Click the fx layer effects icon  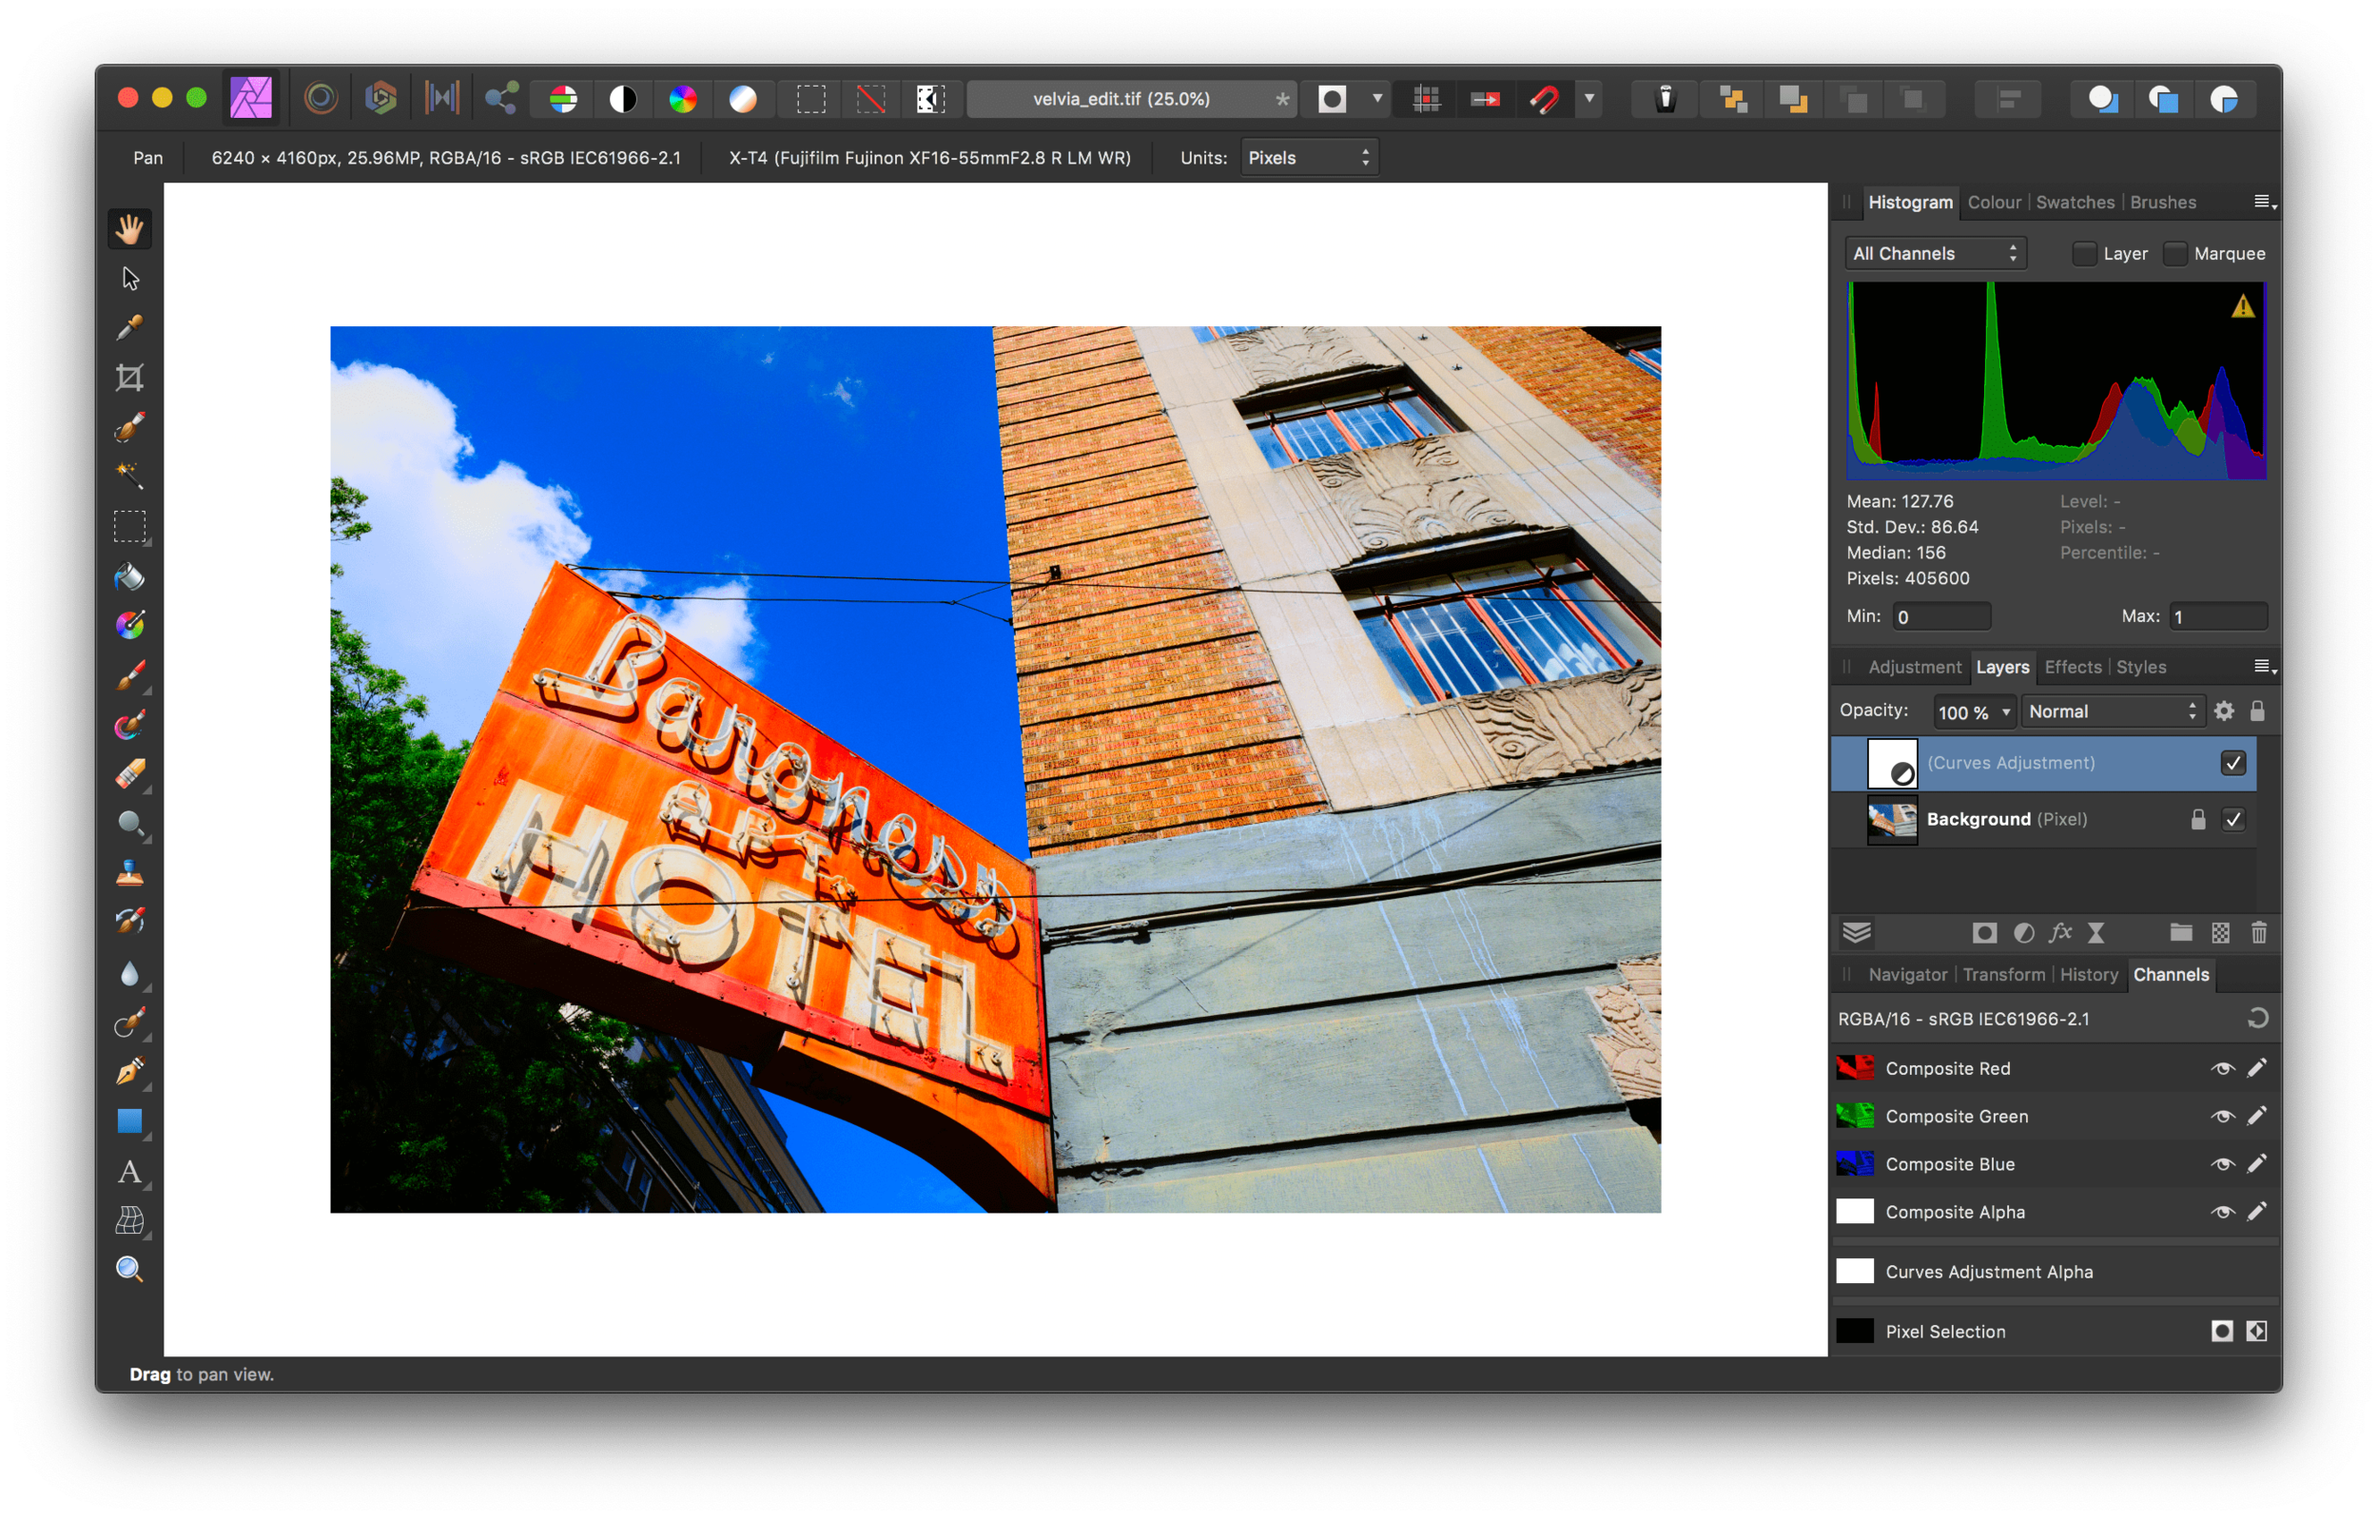[2060, 933]
